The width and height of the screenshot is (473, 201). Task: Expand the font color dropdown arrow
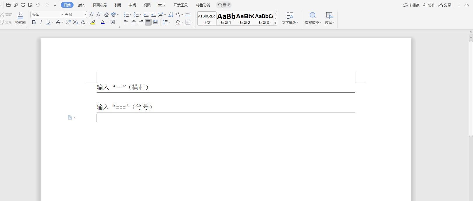[107, 22]
